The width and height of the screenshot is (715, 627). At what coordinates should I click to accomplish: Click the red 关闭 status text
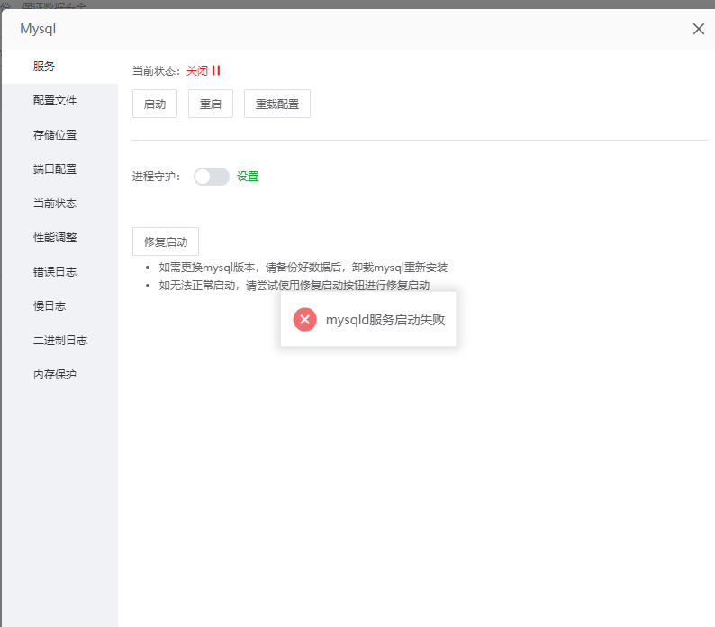coord(197,71)
